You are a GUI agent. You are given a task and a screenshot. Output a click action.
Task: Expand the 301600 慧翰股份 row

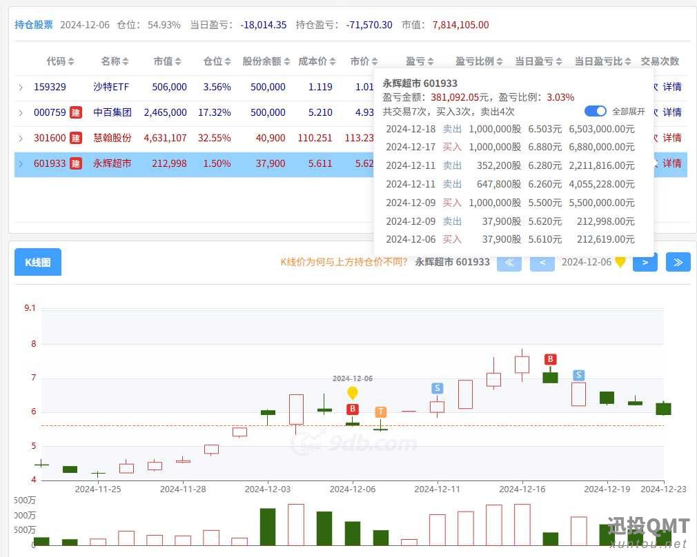tap(21, 139)
